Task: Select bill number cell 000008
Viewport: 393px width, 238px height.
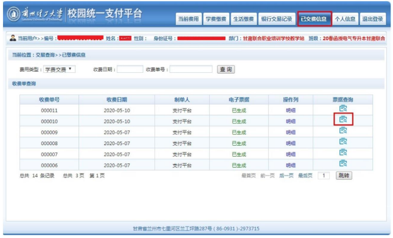Action: click(49, 143)
